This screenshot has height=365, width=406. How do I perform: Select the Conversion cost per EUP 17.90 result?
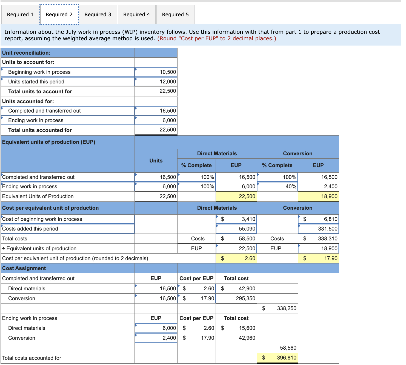(x=318, y=258)
